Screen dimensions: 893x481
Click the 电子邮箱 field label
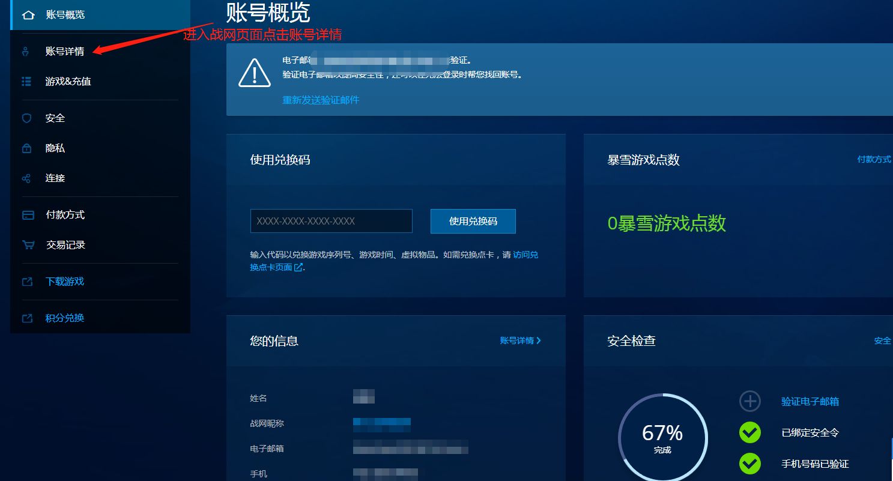coord(267,449)
